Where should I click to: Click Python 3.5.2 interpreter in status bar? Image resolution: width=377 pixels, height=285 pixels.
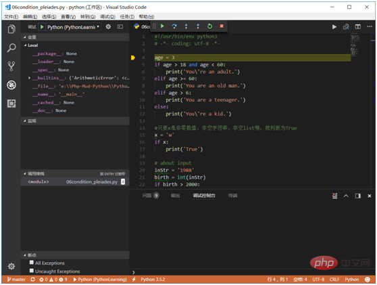[x=153, y=279]
